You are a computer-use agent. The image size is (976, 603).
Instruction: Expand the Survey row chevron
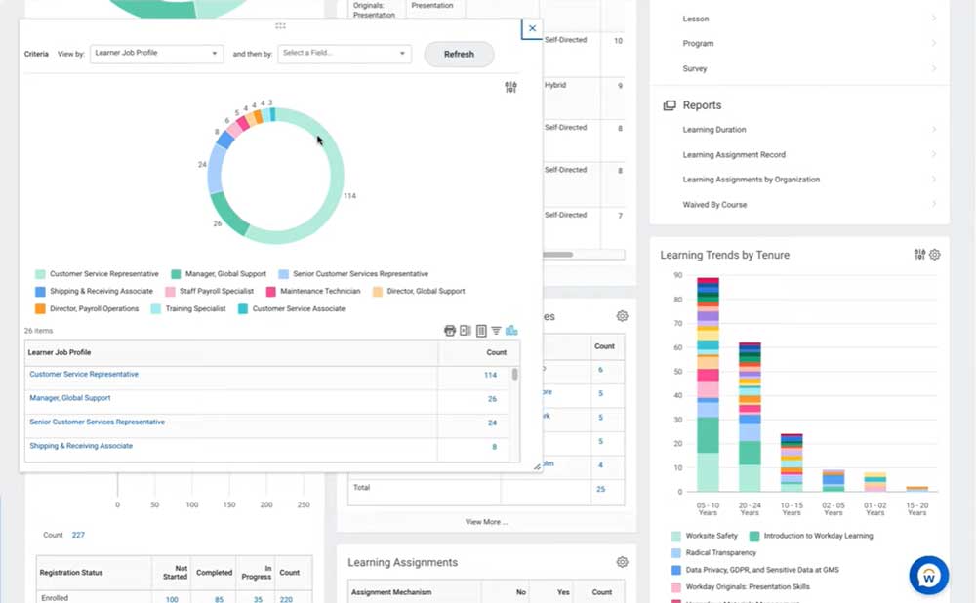pos(934,68)
